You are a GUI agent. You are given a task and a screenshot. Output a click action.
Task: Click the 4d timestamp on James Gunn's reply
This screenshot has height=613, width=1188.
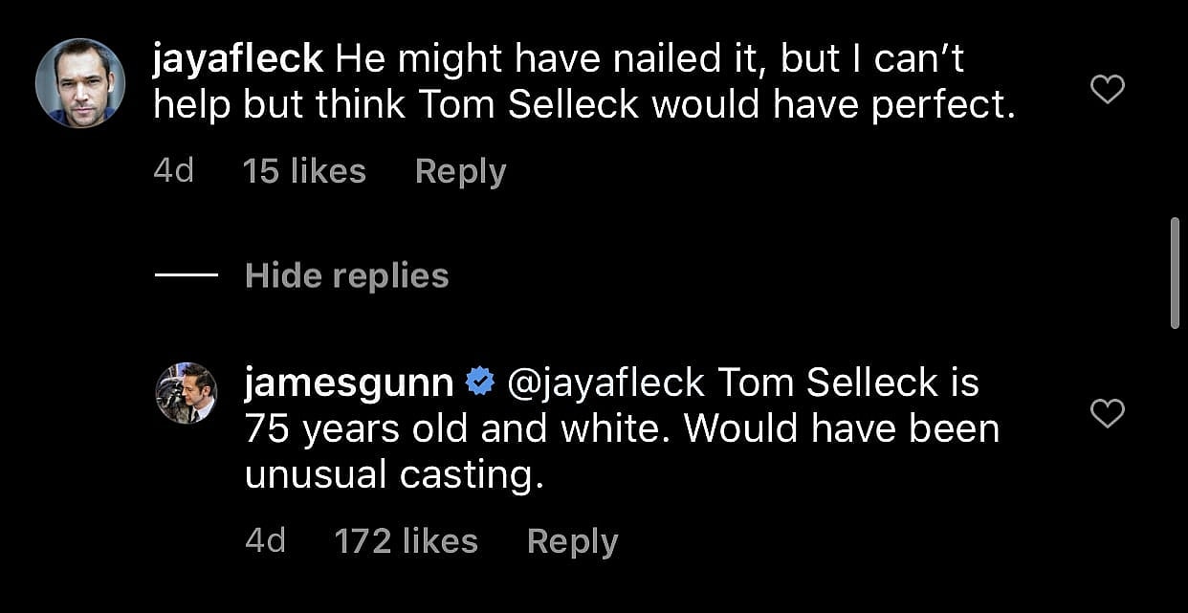268,540
